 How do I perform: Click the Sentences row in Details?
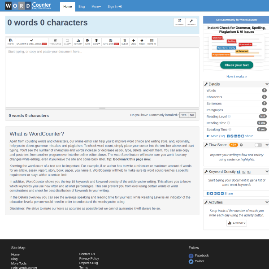point(236,104)
